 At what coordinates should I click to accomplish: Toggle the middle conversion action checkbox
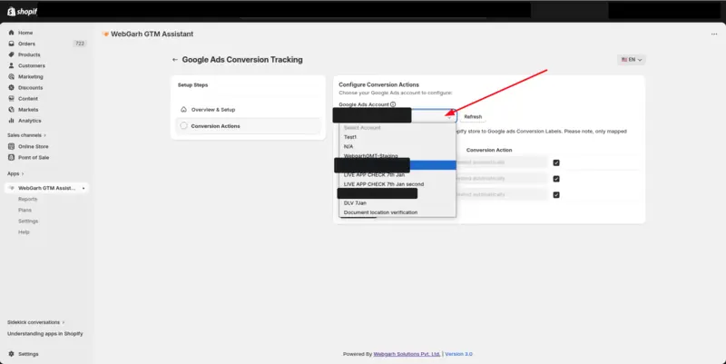(556, 179)
